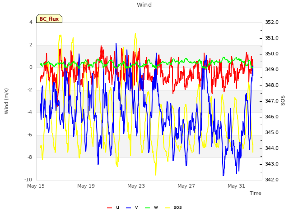
Task: Click the left axis value -2
Action: 30,90
